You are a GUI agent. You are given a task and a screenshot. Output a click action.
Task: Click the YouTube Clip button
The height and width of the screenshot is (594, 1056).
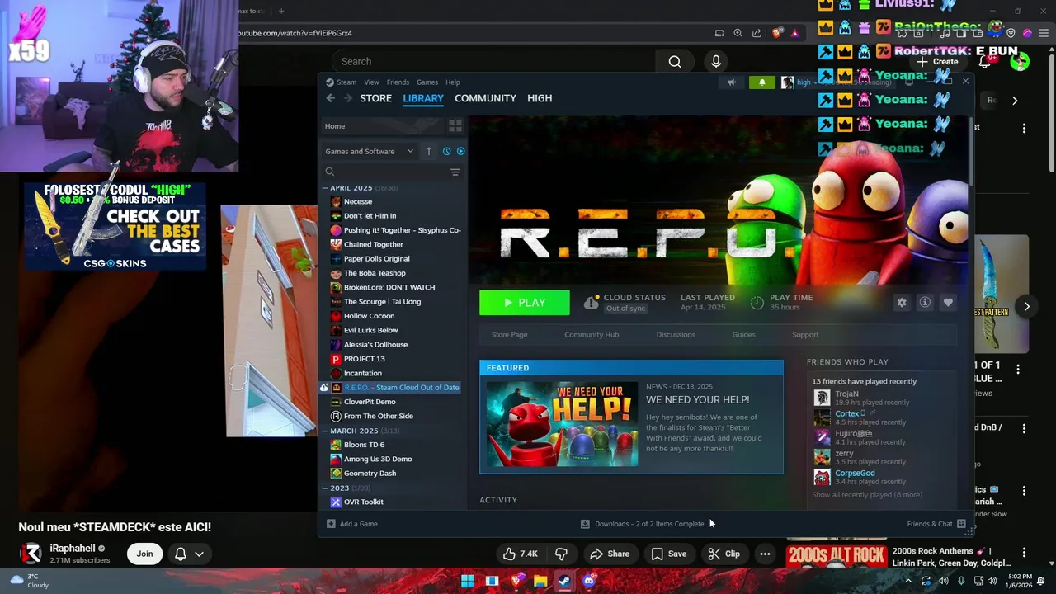click(724, 554)
